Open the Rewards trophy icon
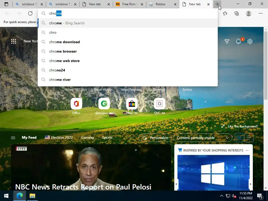The width and height of the screenshot is (268, 201). click(x=227, y=41)
